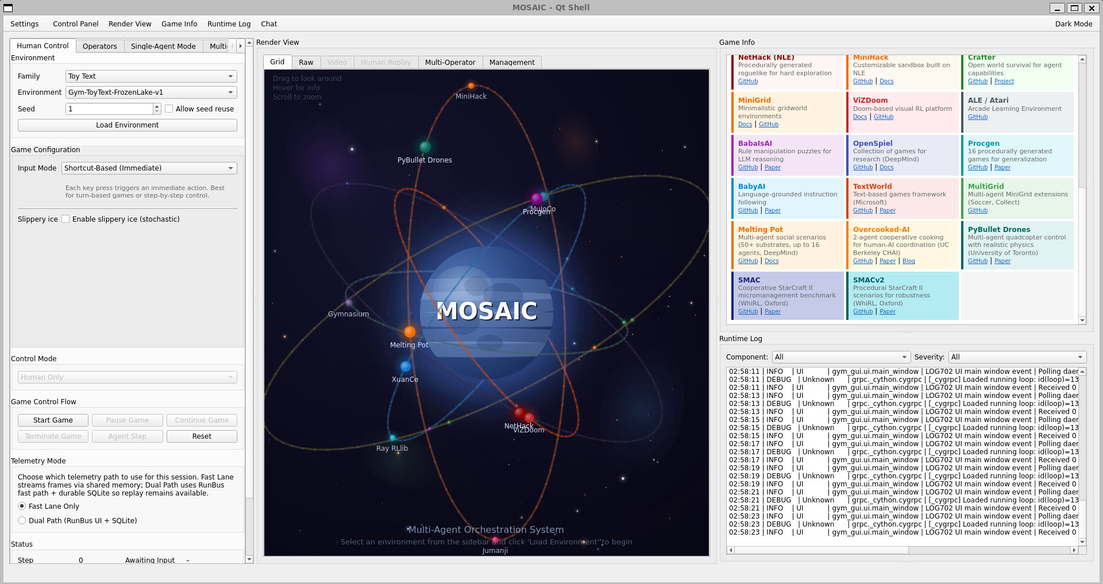
Task: Open the SMACv2 Paper link
Action: point(888,311)
